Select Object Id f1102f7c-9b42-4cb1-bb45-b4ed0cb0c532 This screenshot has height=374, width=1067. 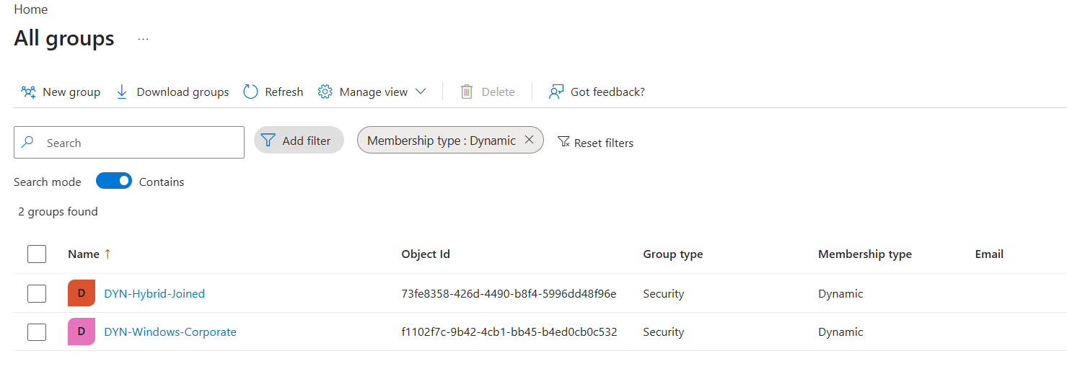[509, 331]
